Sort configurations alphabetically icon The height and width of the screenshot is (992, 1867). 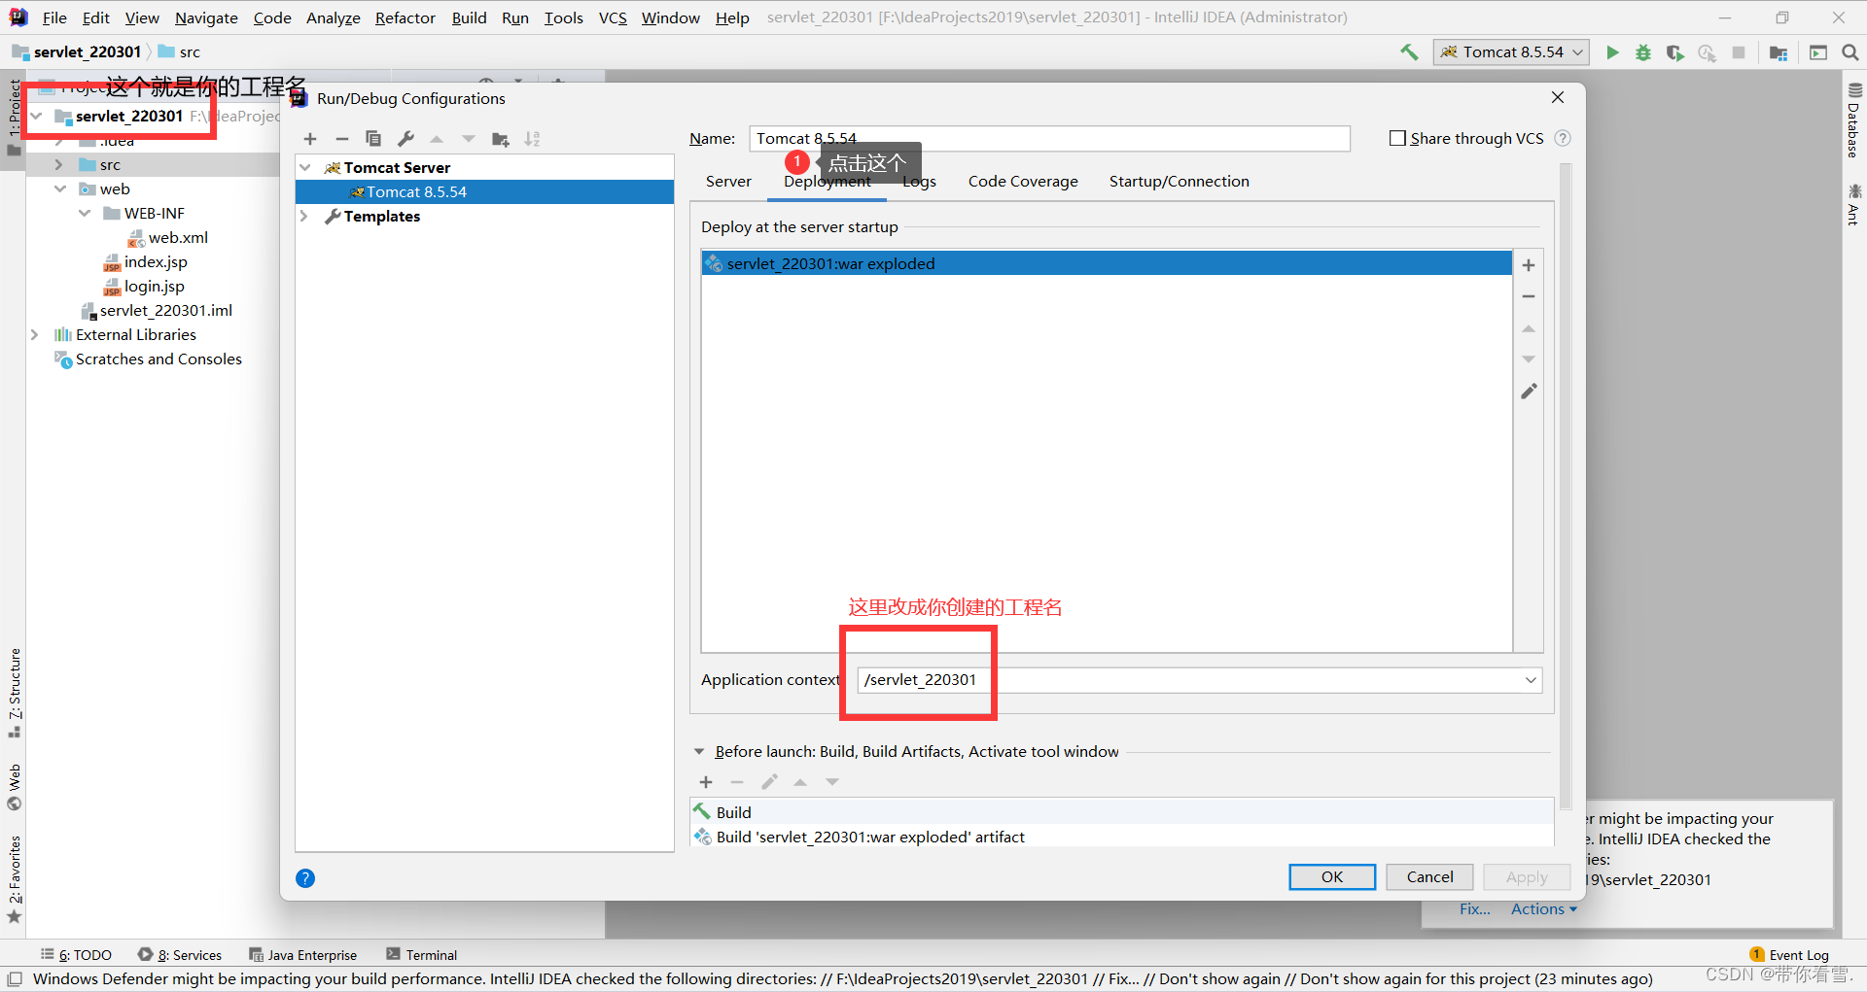[532, 139]
